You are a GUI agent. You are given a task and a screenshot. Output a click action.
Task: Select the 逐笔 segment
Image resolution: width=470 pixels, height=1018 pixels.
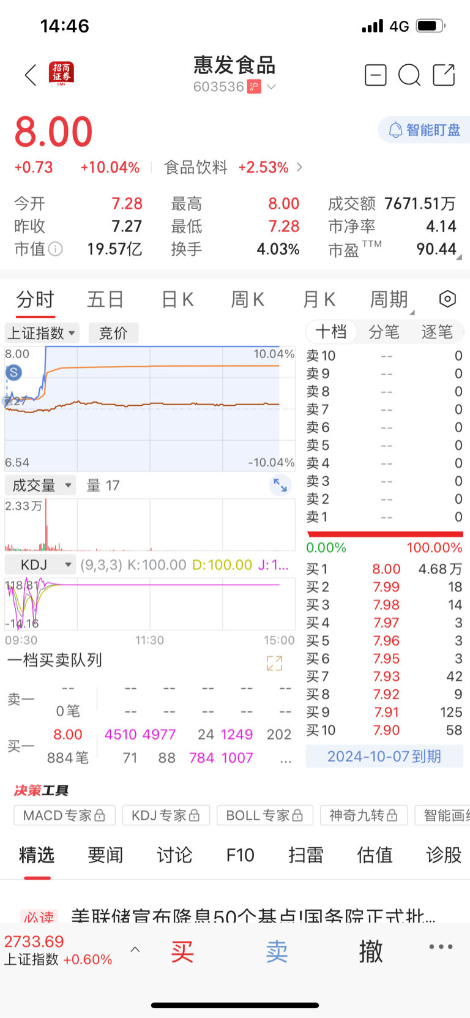coord(437,332)
